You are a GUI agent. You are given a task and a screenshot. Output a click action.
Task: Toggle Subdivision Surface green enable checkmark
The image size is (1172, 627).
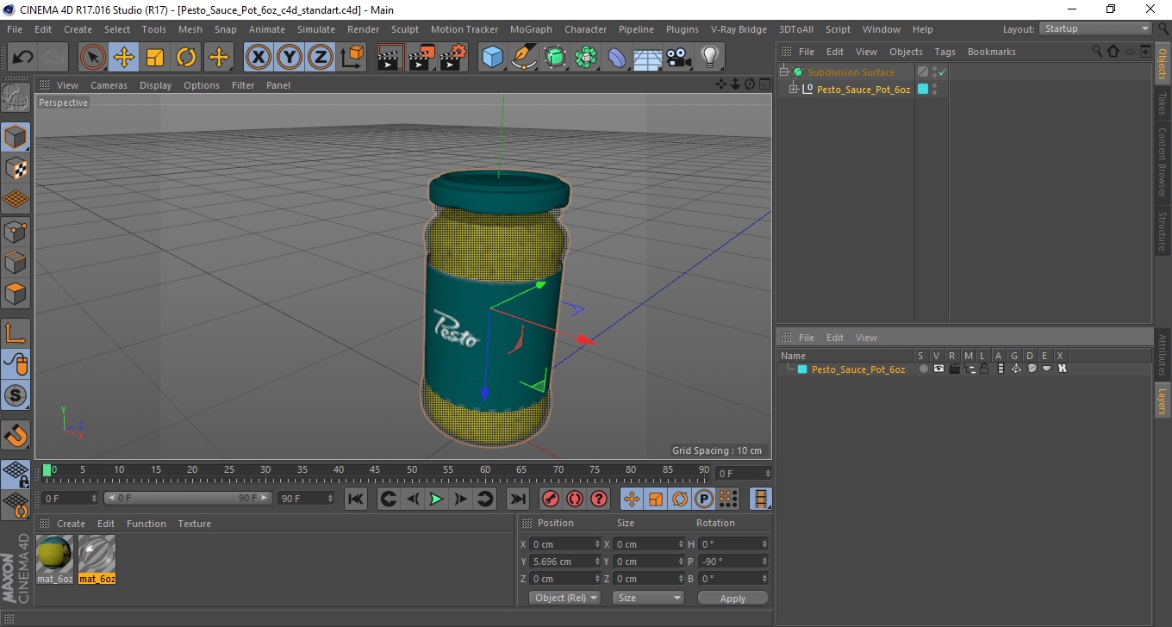pos(942,72)
